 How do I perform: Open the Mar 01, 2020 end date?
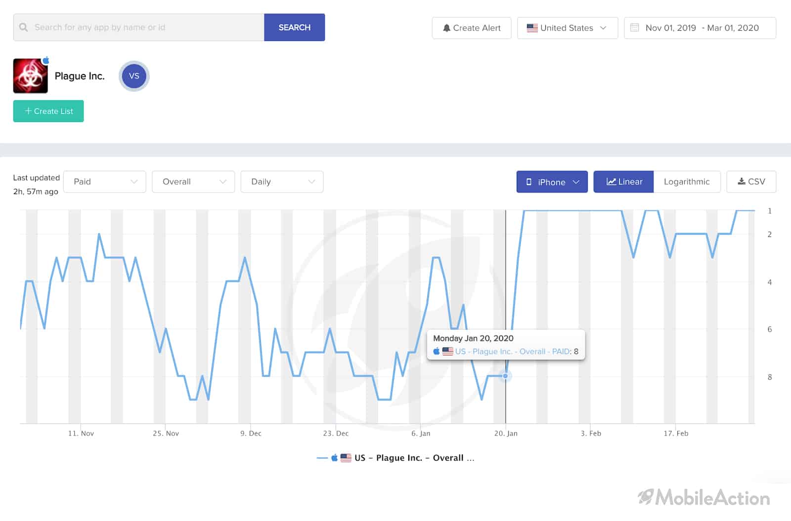[733, 28]
